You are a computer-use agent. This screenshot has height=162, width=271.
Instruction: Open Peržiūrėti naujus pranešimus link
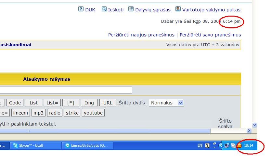click(x=141, y=35)
